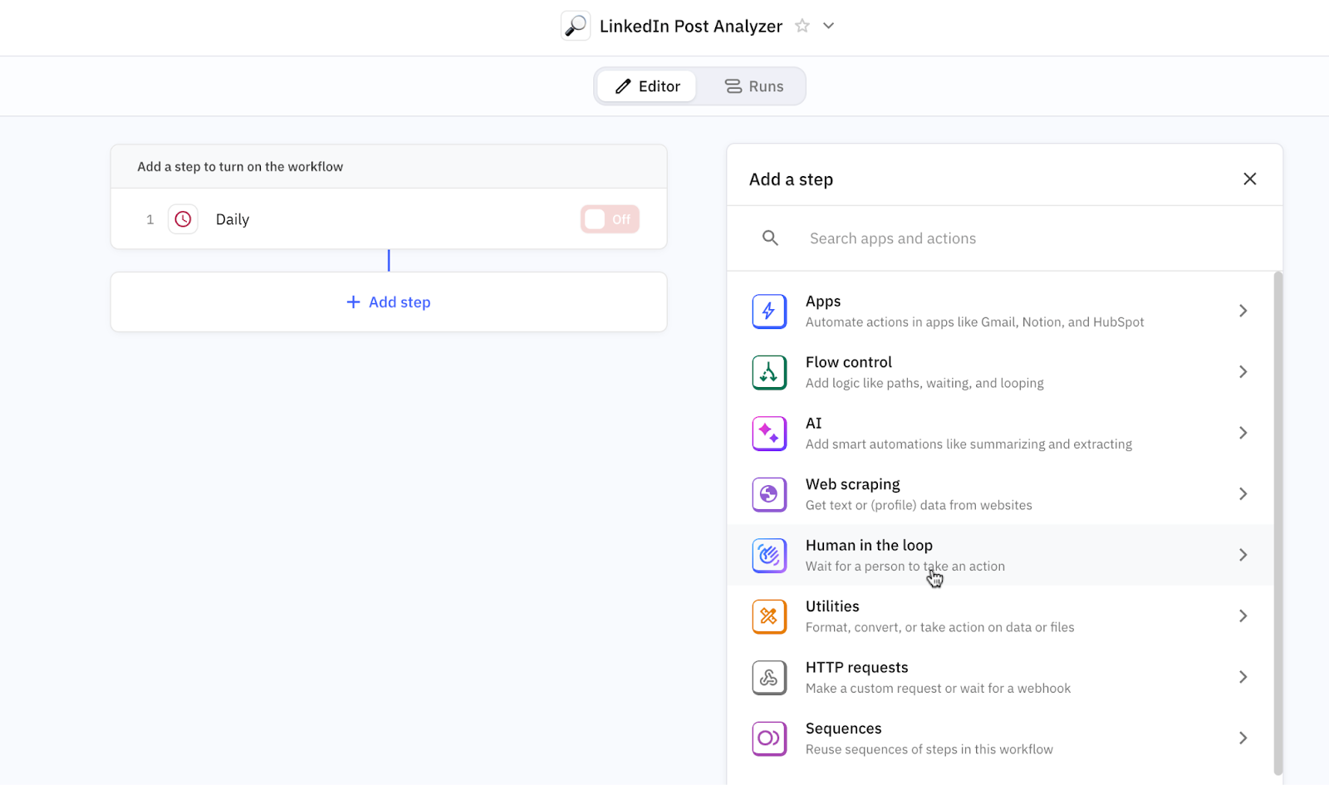Switch to the Editor tab
The height and width of the screenshot is (785, 1329).
pyautogui.click(x=647, y=86)
